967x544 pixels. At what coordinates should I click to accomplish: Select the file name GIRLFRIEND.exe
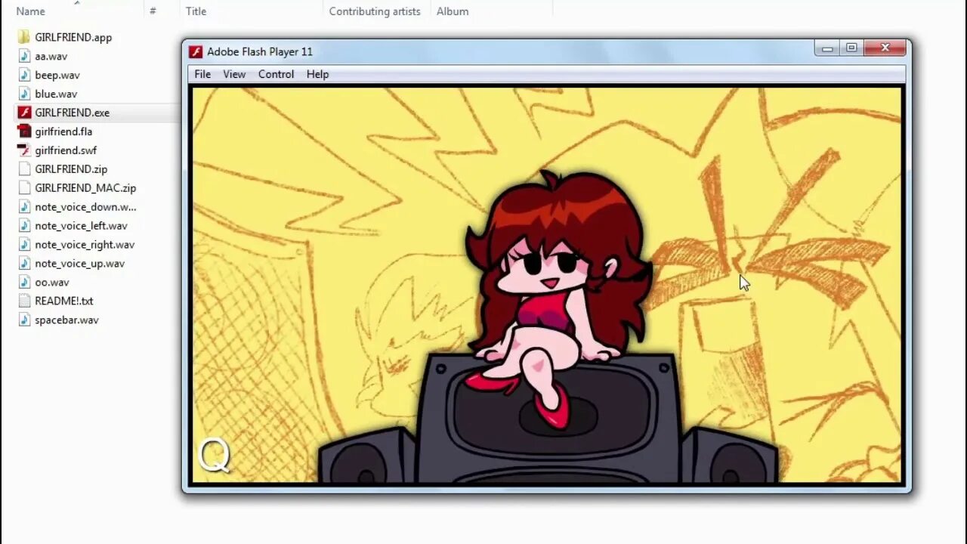click(73, 113)
